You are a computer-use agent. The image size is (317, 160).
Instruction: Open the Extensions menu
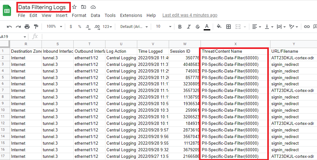(x=131, y=15)
